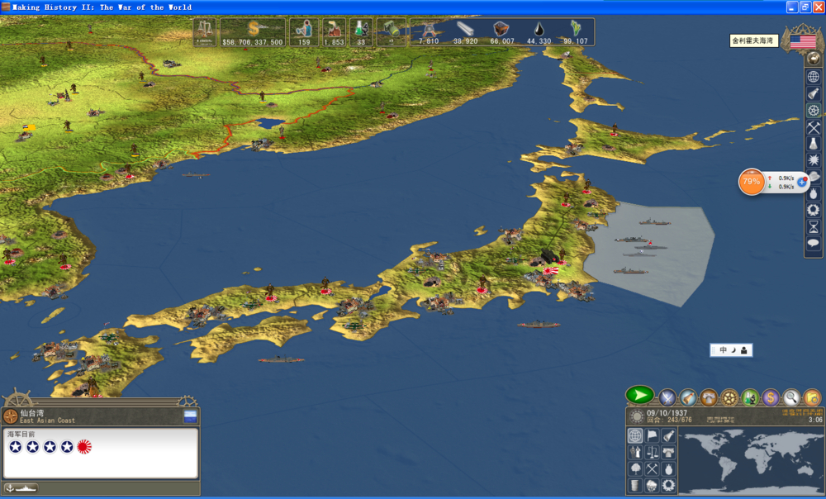Click the magnifying glass search button
The image size is (826, 499).
791,397
